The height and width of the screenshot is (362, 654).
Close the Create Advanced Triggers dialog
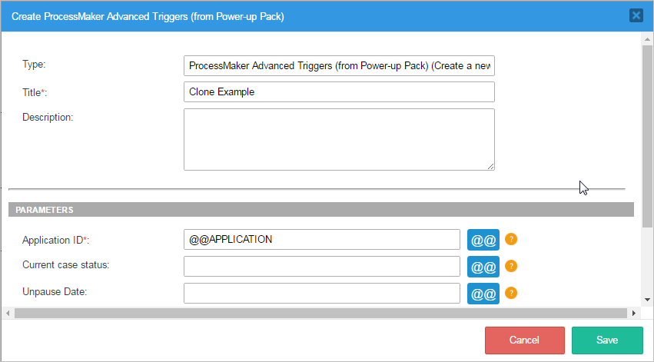click(x=636, y=15)
